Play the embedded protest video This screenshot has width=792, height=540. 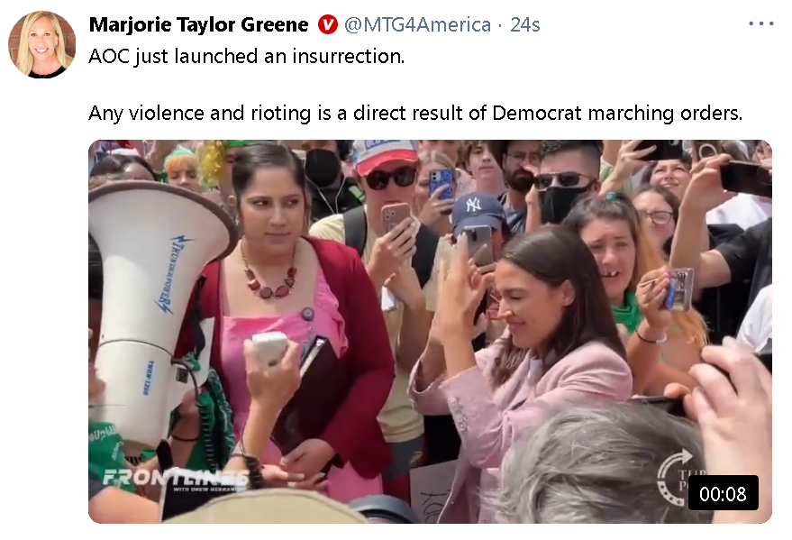(x=430, y=332)
